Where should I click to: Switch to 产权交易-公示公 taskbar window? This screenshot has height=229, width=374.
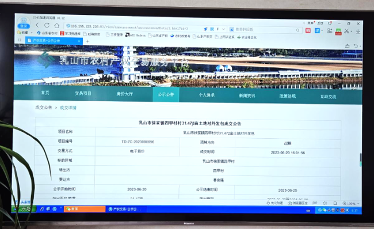tap(126, 209)
